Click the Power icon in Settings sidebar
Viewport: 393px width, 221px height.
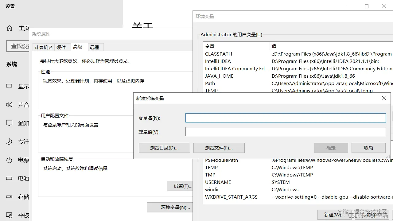click(x=9, y=160)
